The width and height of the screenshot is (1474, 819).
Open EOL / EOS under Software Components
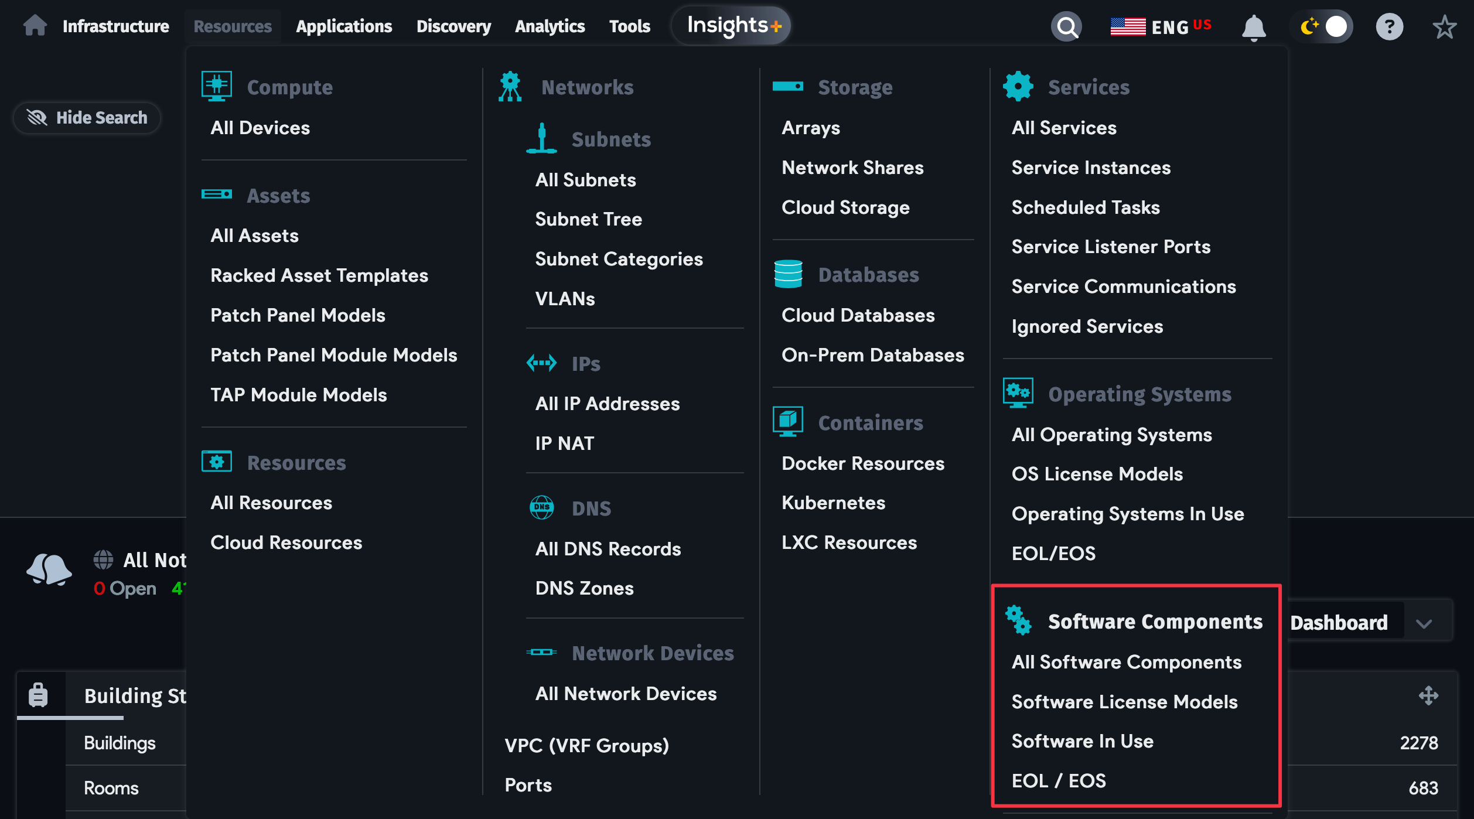(1059, 780)
